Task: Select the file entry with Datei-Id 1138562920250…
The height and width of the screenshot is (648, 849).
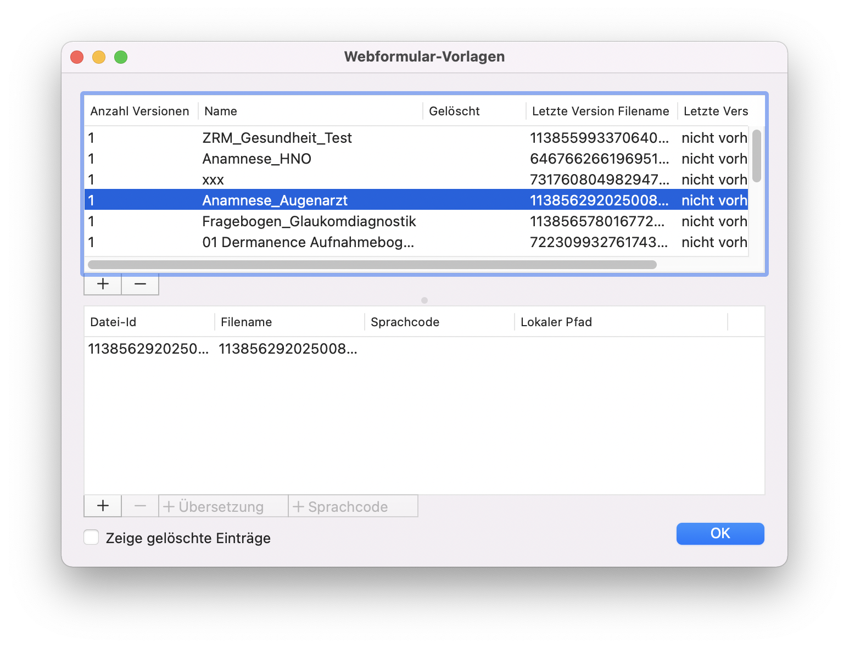Action: (x=424, y=349)
